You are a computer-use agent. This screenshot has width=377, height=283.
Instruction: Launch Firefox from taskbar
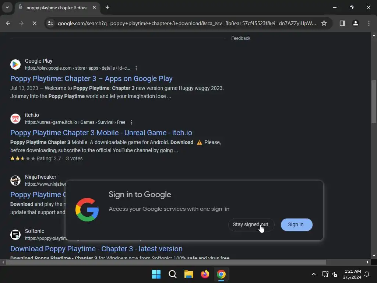pos(205,274)
